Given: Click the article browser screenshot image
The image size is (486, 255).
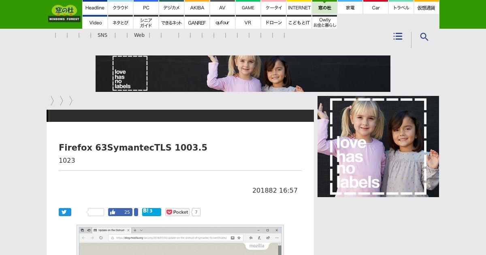Looking at the screenshot, I should 180,240.
